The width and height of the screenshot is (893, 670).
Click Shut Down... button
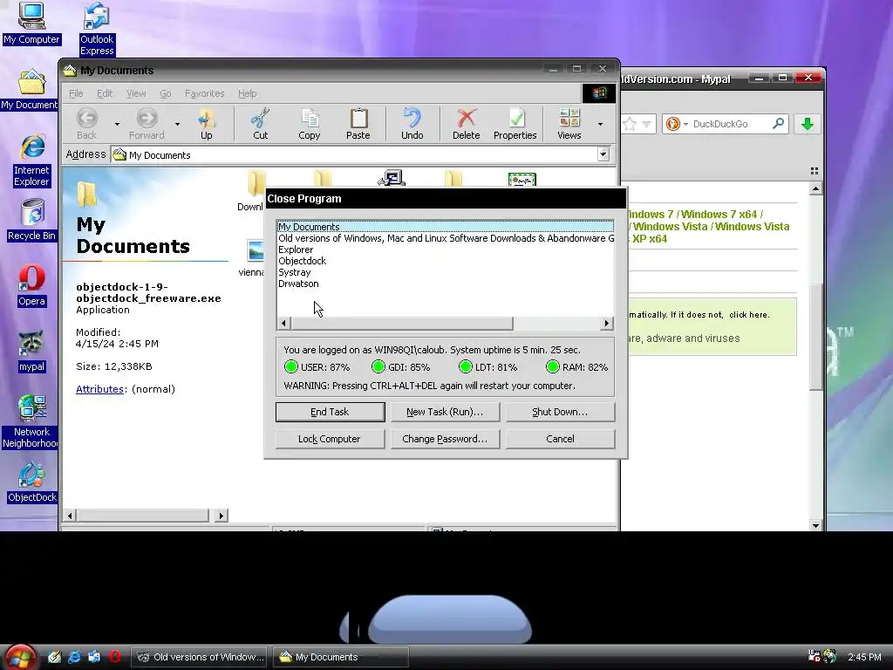pyautogui.click(x=560, y=412)
